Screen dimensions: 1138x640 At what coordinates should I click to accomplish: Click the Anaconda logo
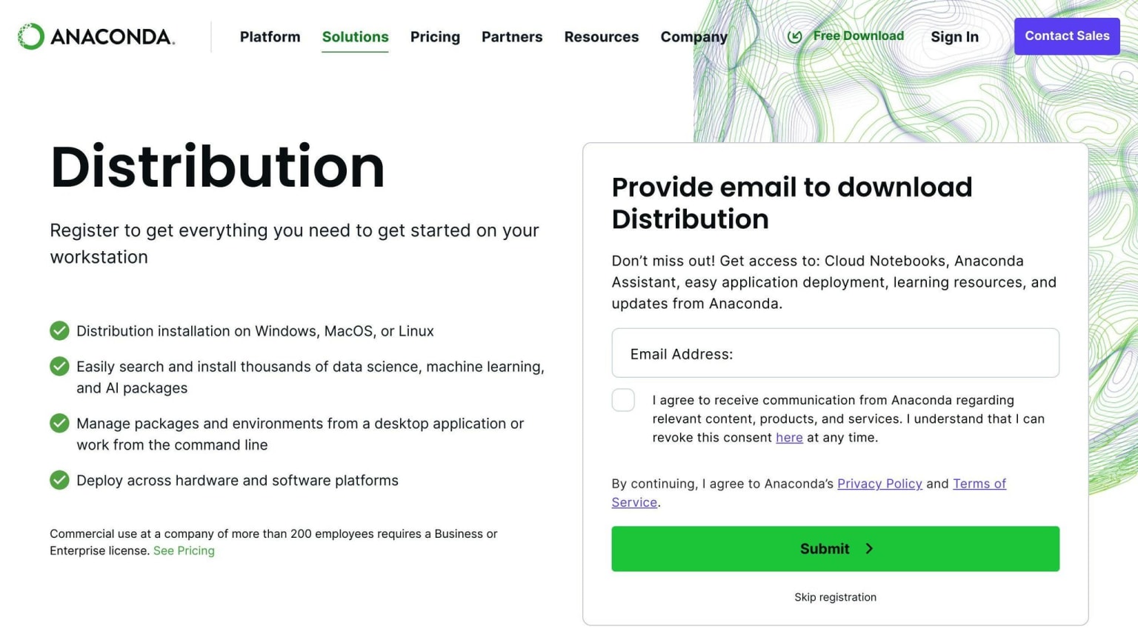click(x=96, y=36)
